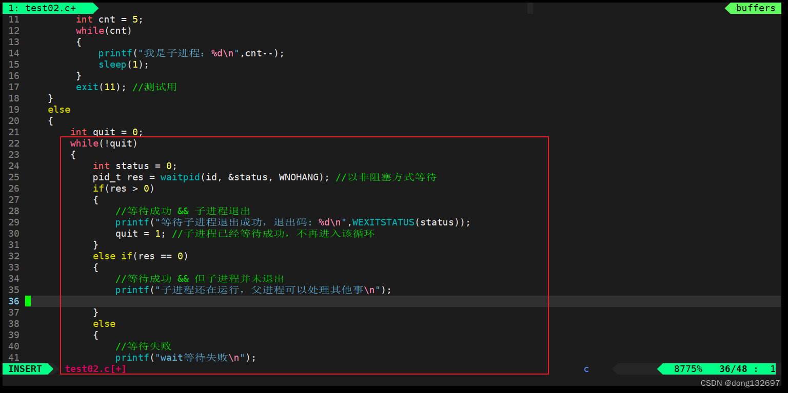Click the WEXITSTATUS(status) macro
The image size is (788, 393).
coord(409,222)
